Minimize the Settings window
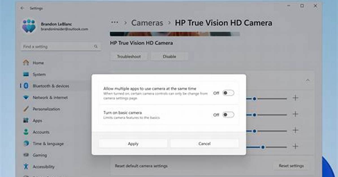This screenshot has height=177, width=338. pos(289,6)
